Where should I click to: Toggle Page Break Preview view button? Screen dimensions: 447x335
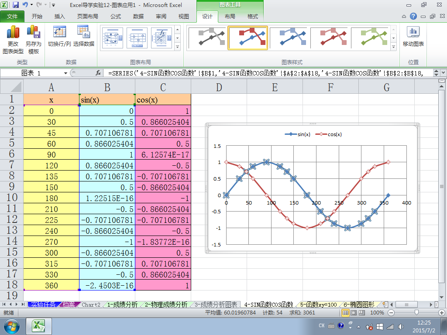point(362,313)
